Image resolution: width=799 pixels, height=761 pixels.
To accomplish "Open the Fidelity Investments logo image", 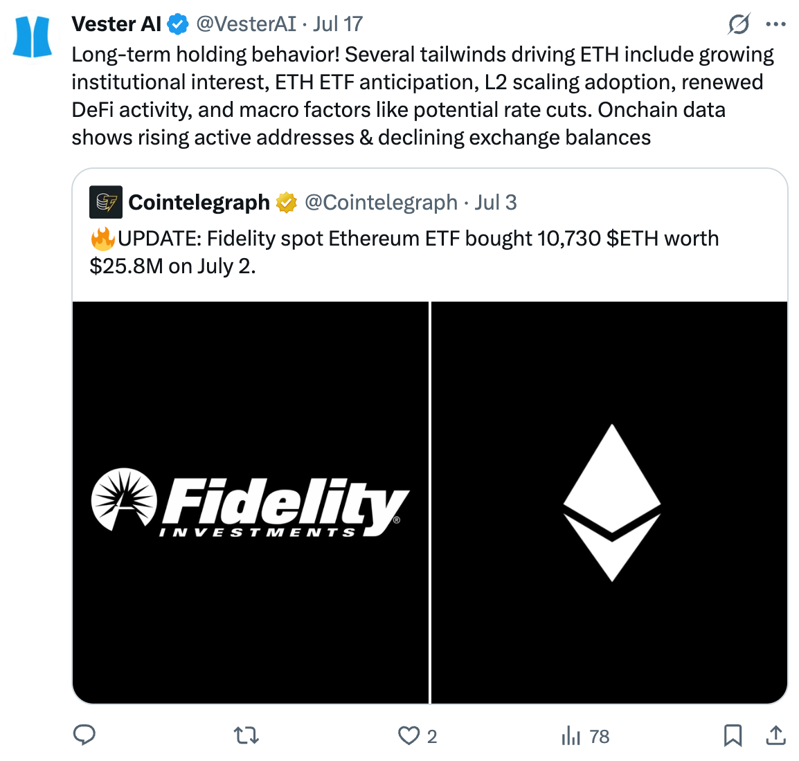I will [251, 502].
